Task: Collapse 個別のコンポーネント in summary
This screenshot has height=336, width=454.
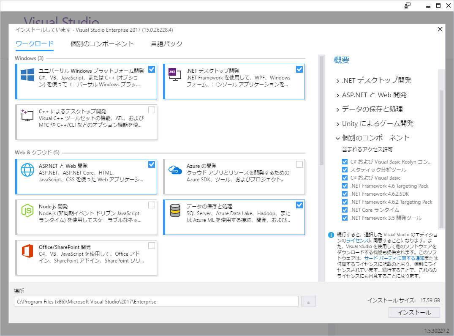Action: 337,138
